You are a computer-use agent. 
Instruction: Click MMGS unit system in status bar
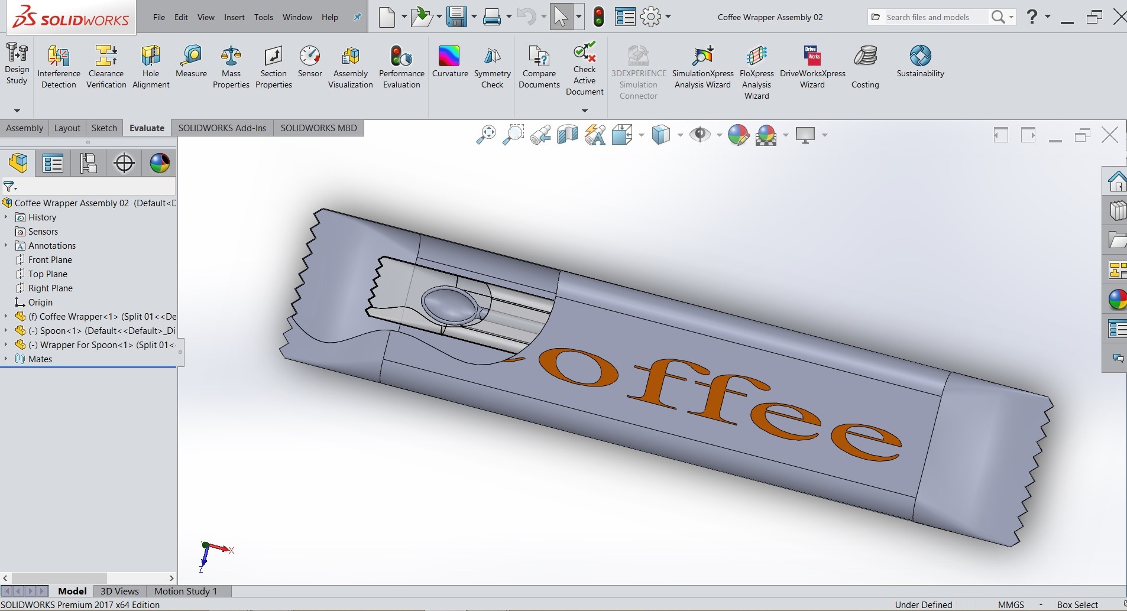(1011, 604)
